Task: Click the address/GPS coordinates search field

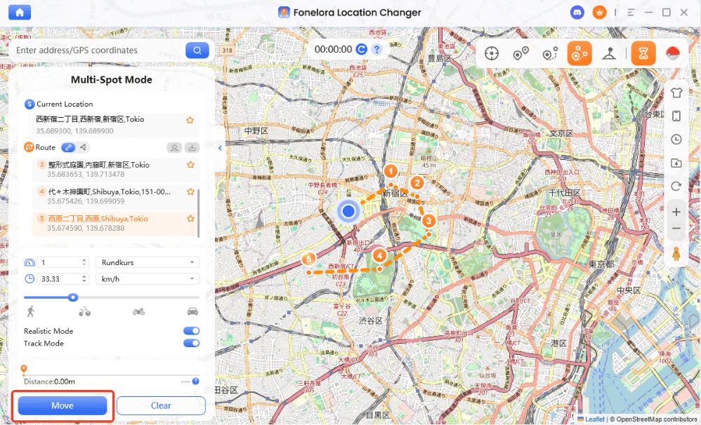Action: 98,50
